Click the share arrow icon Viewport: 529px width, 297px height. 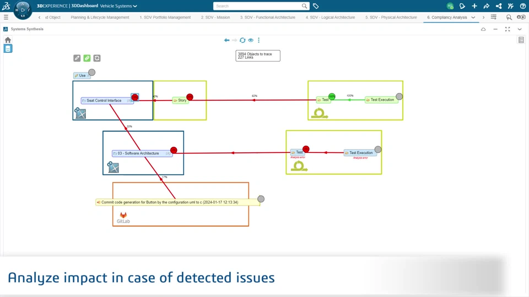point(487,6)
